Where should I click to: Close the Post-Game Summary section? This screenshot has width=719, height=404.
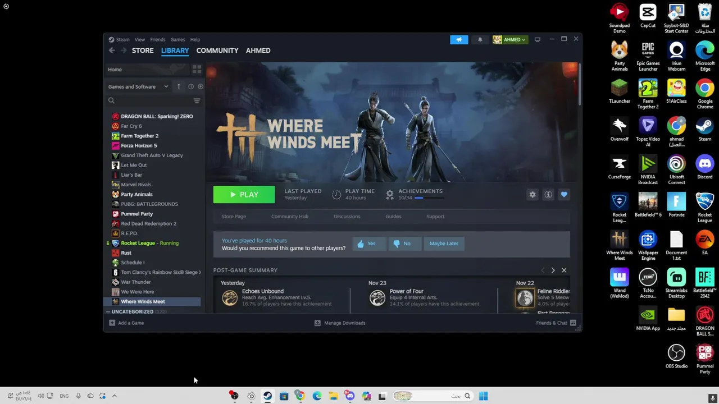564,270
